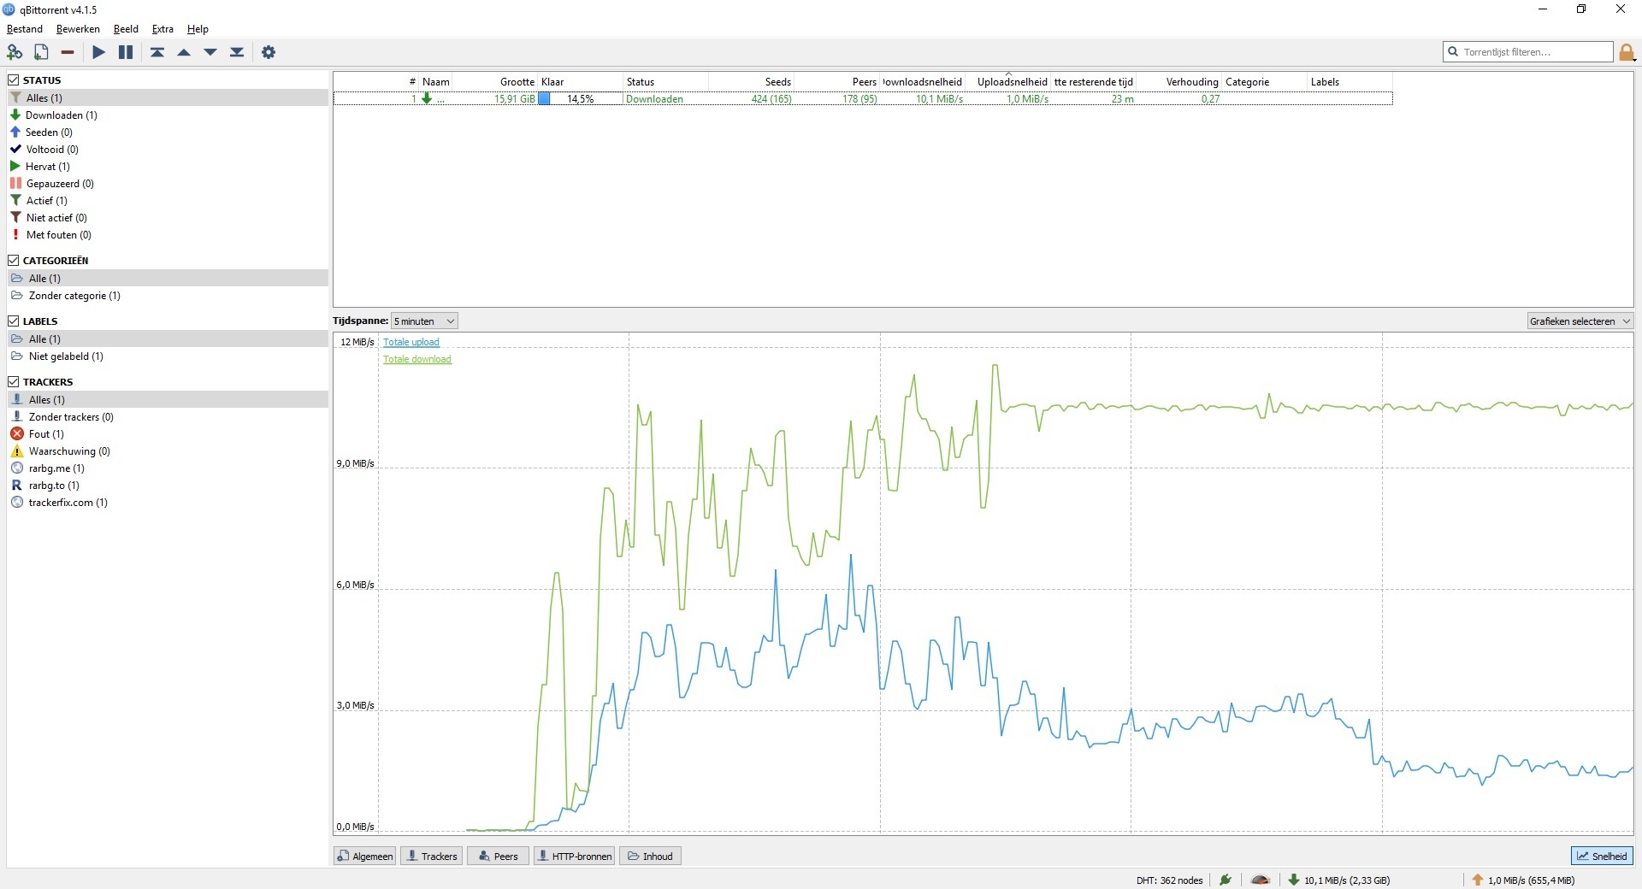Select the rarbg.to (1) tracker
Viewport: 1642px width, 889px height.
168,485
